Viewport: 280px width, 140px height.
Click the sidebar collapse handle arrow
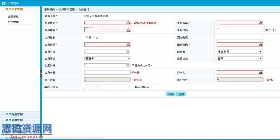[41, 73]
